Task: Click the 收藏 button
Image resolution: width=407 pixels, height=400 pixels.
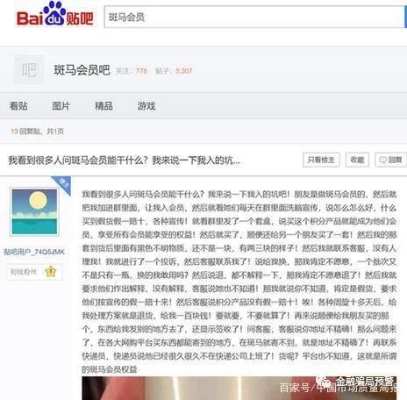Action: (357, 160)
